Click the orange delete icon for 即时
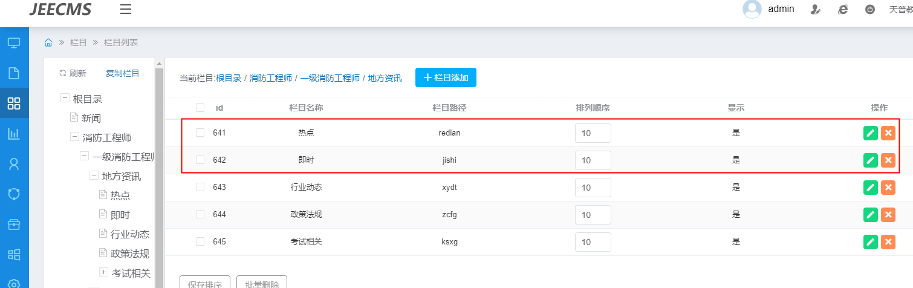This screenshot has width=913, height=288. click(888, 160)
